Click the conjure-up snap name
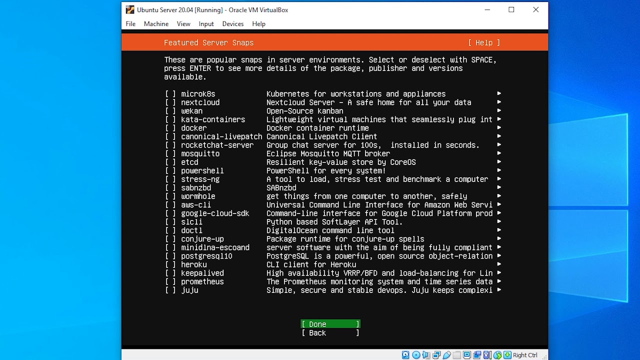640x360 pixels. 202,239
